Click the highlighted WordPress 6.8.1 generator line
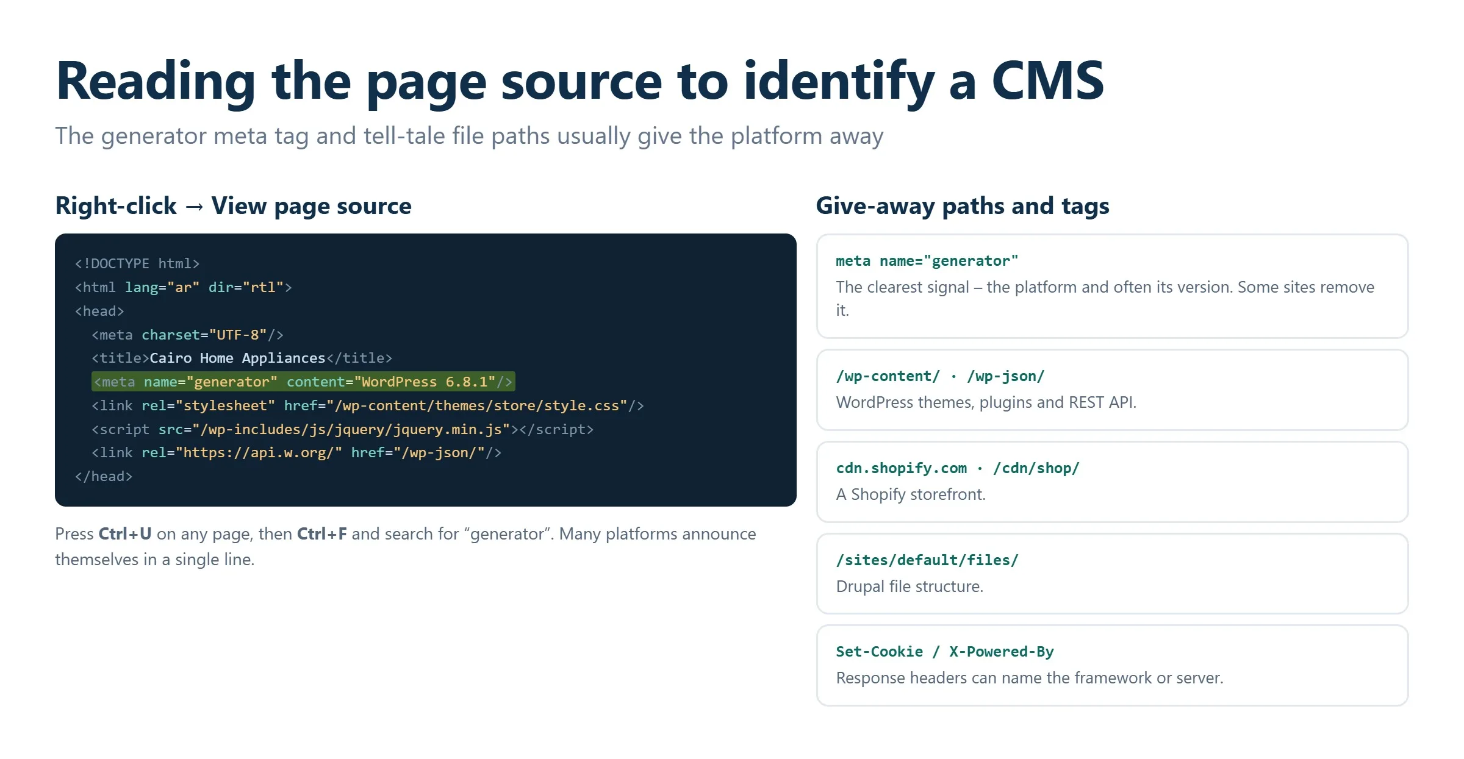The height and width of the screenshot is (759, 1464). coord(303,382)
